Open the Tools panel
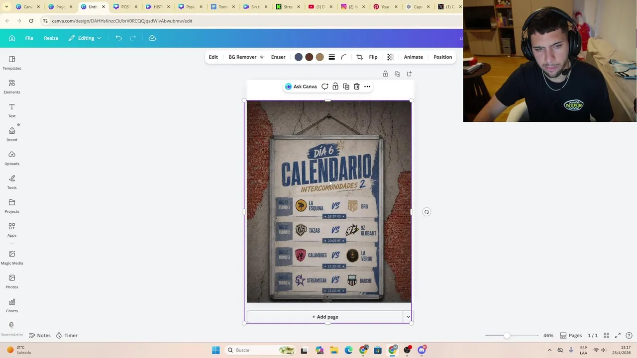This screenshot has width=637, height=358. [x=12, y=182]
